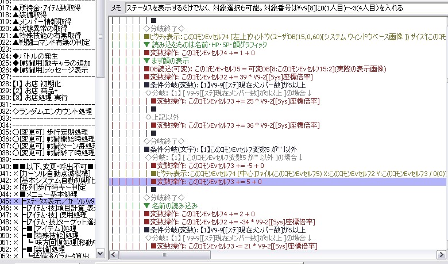The image size is (448, 264).
Task: Click the common event list vertical scrollbar thumb
Action: click(101, 37)
